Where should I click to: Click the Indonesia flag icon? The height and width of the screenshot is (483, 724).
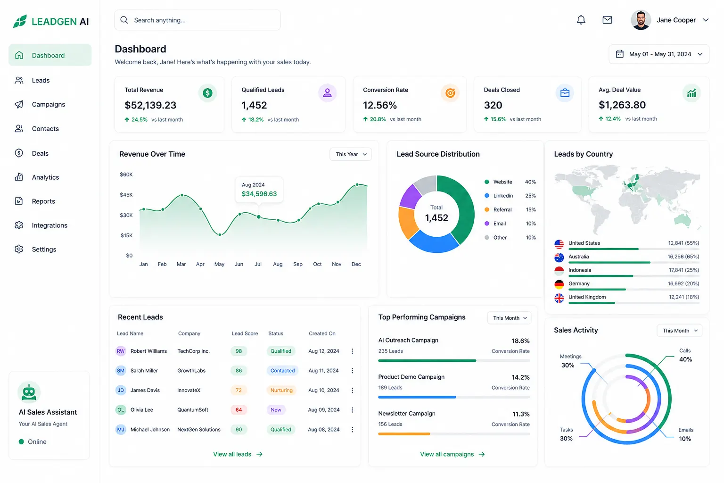click(559, 271)
